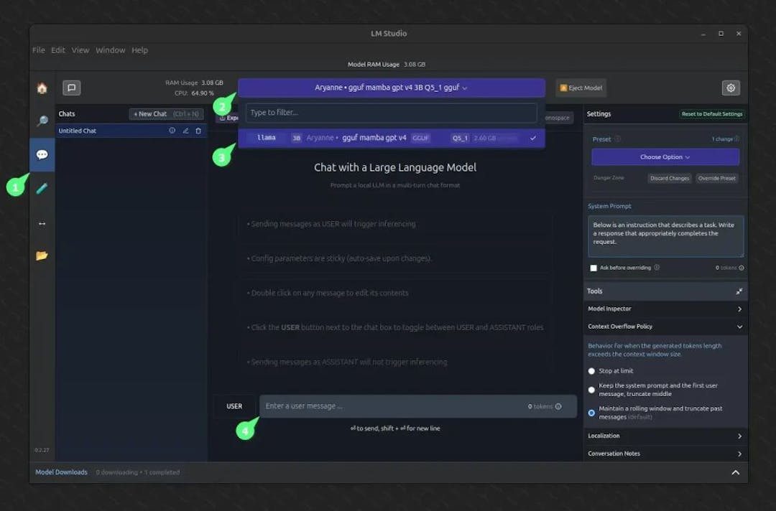Click the user message input field
Image resolution: width=776 pixels, height=511 pixels.
[x=392, y=406]
